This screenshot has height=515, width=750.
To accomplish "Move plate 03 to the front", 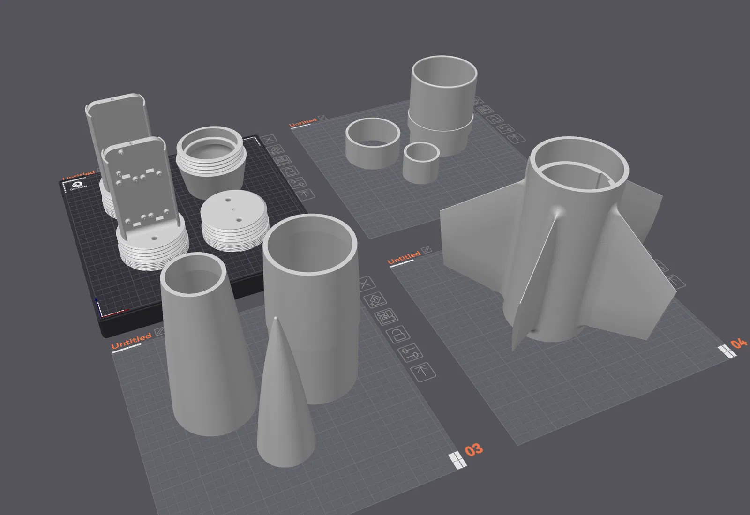I will (x=422, y=372).
